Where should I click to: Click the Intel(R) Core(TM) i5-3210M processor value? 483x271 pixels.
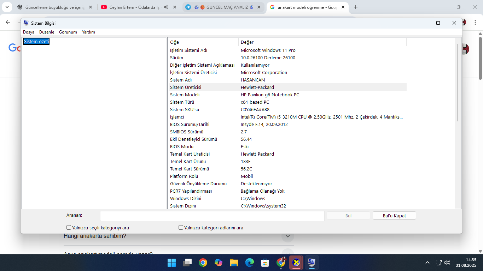tap(322, 117)
